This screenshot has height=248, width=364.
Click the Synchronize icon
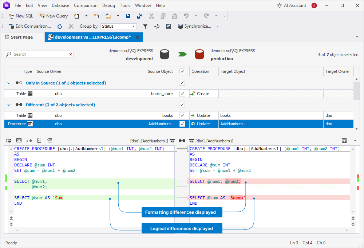click(x=180, y=26)
